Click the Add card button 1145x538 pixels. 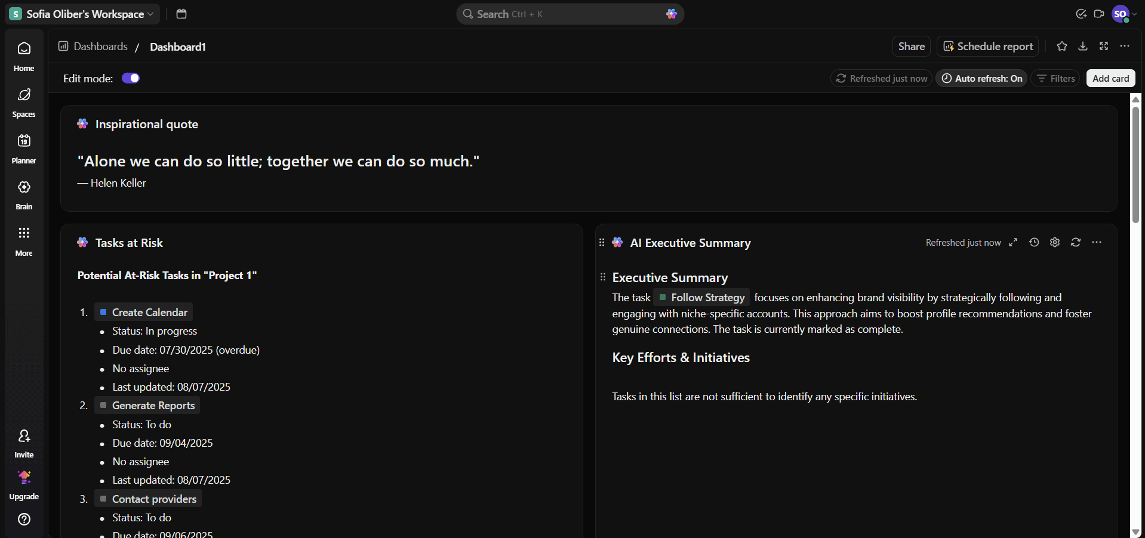click(1110, 78)
